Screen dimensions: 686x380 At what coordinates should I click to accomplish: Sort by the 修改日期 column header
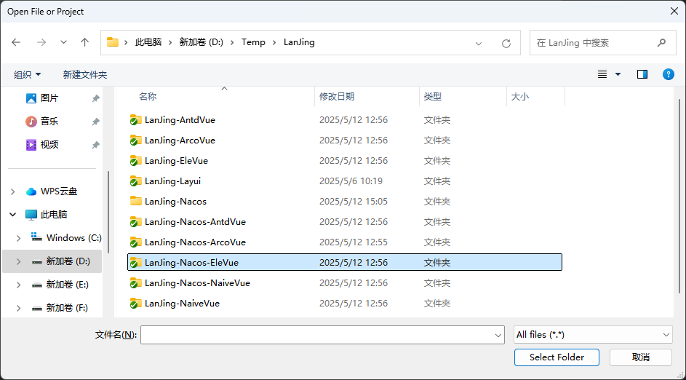[x=337, y=97]
